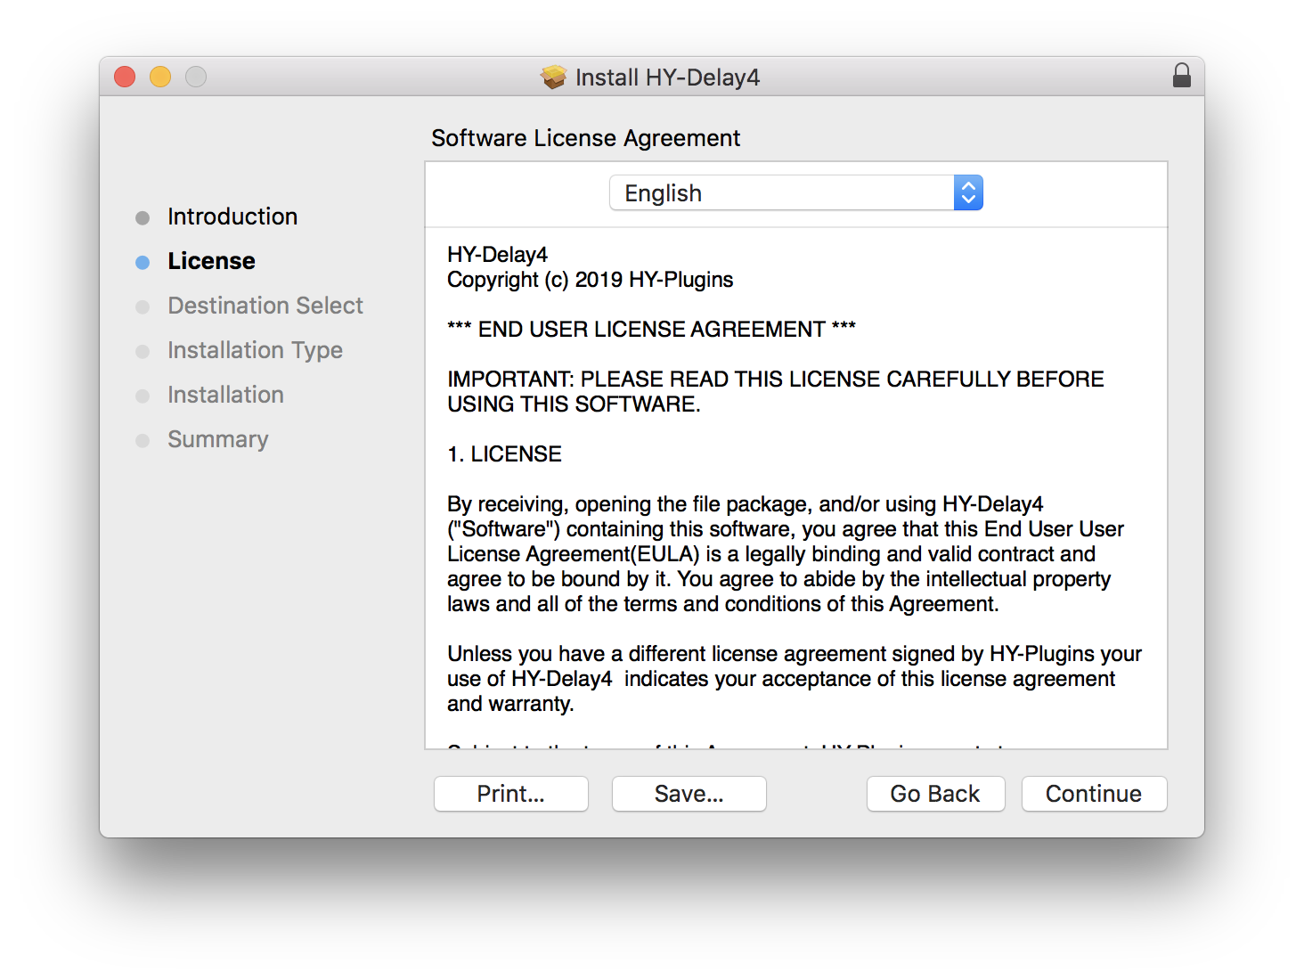The height and width of the screenshot is (980, 1304).
Task: Select the License step in the sidebar
Action: click(211, 261)
